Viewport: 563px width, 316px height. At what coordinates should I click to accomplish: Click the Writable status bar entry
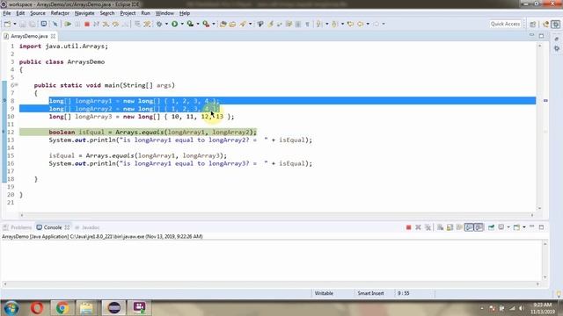tap(324, 293)
